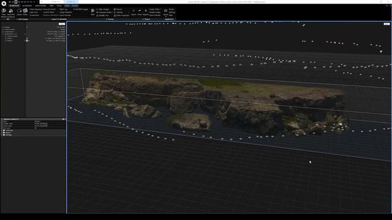Click Flight Log import option

pos(64,9)
